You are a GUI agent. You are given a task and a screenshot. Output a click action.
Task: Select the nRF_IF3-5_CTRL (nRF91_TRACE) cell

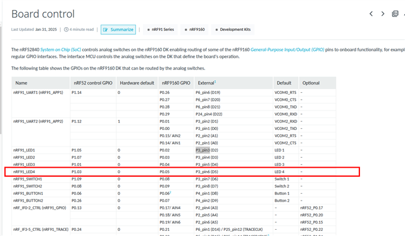40,230
